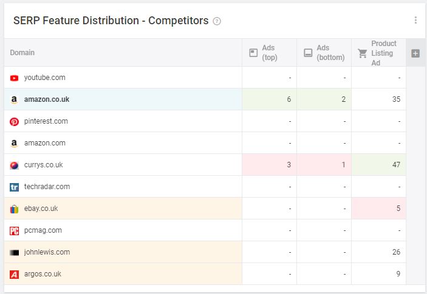Click the ebay.co.uk shopping bag favicon
The height and width of the screenshot is (294, 427).
[x=14, y=209]
